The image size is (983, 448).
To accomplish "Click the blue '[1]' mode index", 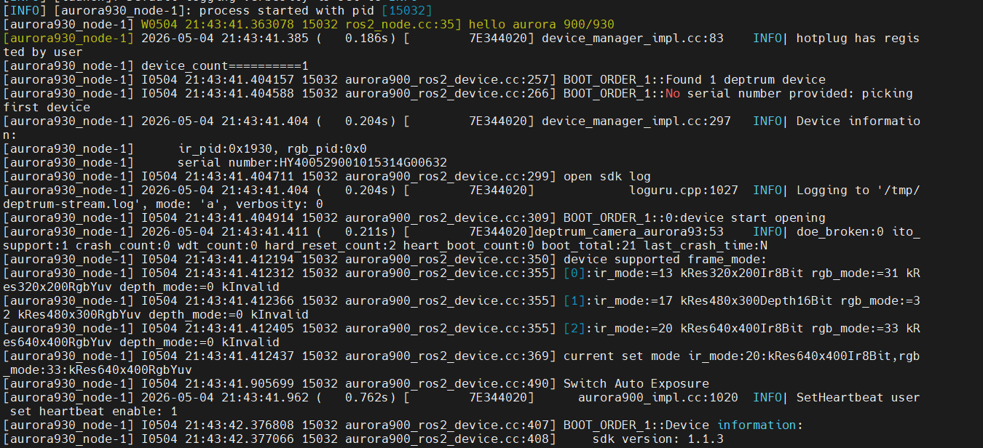I will tap(575, 300).
